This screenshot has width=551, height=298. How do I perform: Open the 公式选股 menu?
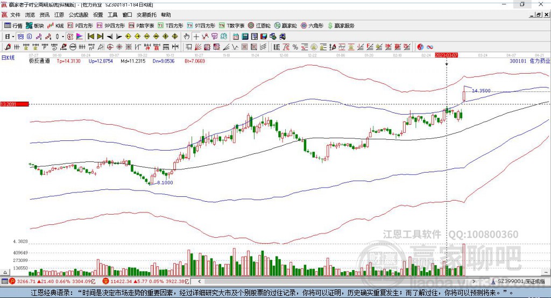[79, 15]
